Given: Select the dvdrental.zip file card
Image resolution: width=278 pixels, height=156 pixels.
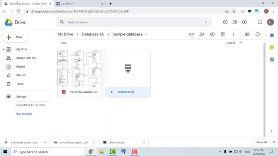Looking at the screenshot, I should pos(128,74).
